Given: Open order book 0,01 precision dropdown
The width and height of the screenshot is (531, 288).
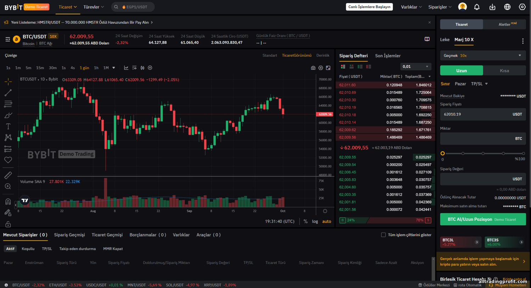Looking at the screenshot, I should click(x=416, y=67).
